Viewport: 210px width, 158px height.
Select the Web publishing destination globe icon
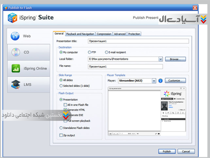(x=15, y=36)
